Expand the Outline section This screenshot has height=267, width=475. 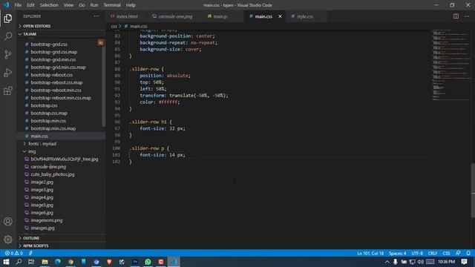[x=61, y=238]
